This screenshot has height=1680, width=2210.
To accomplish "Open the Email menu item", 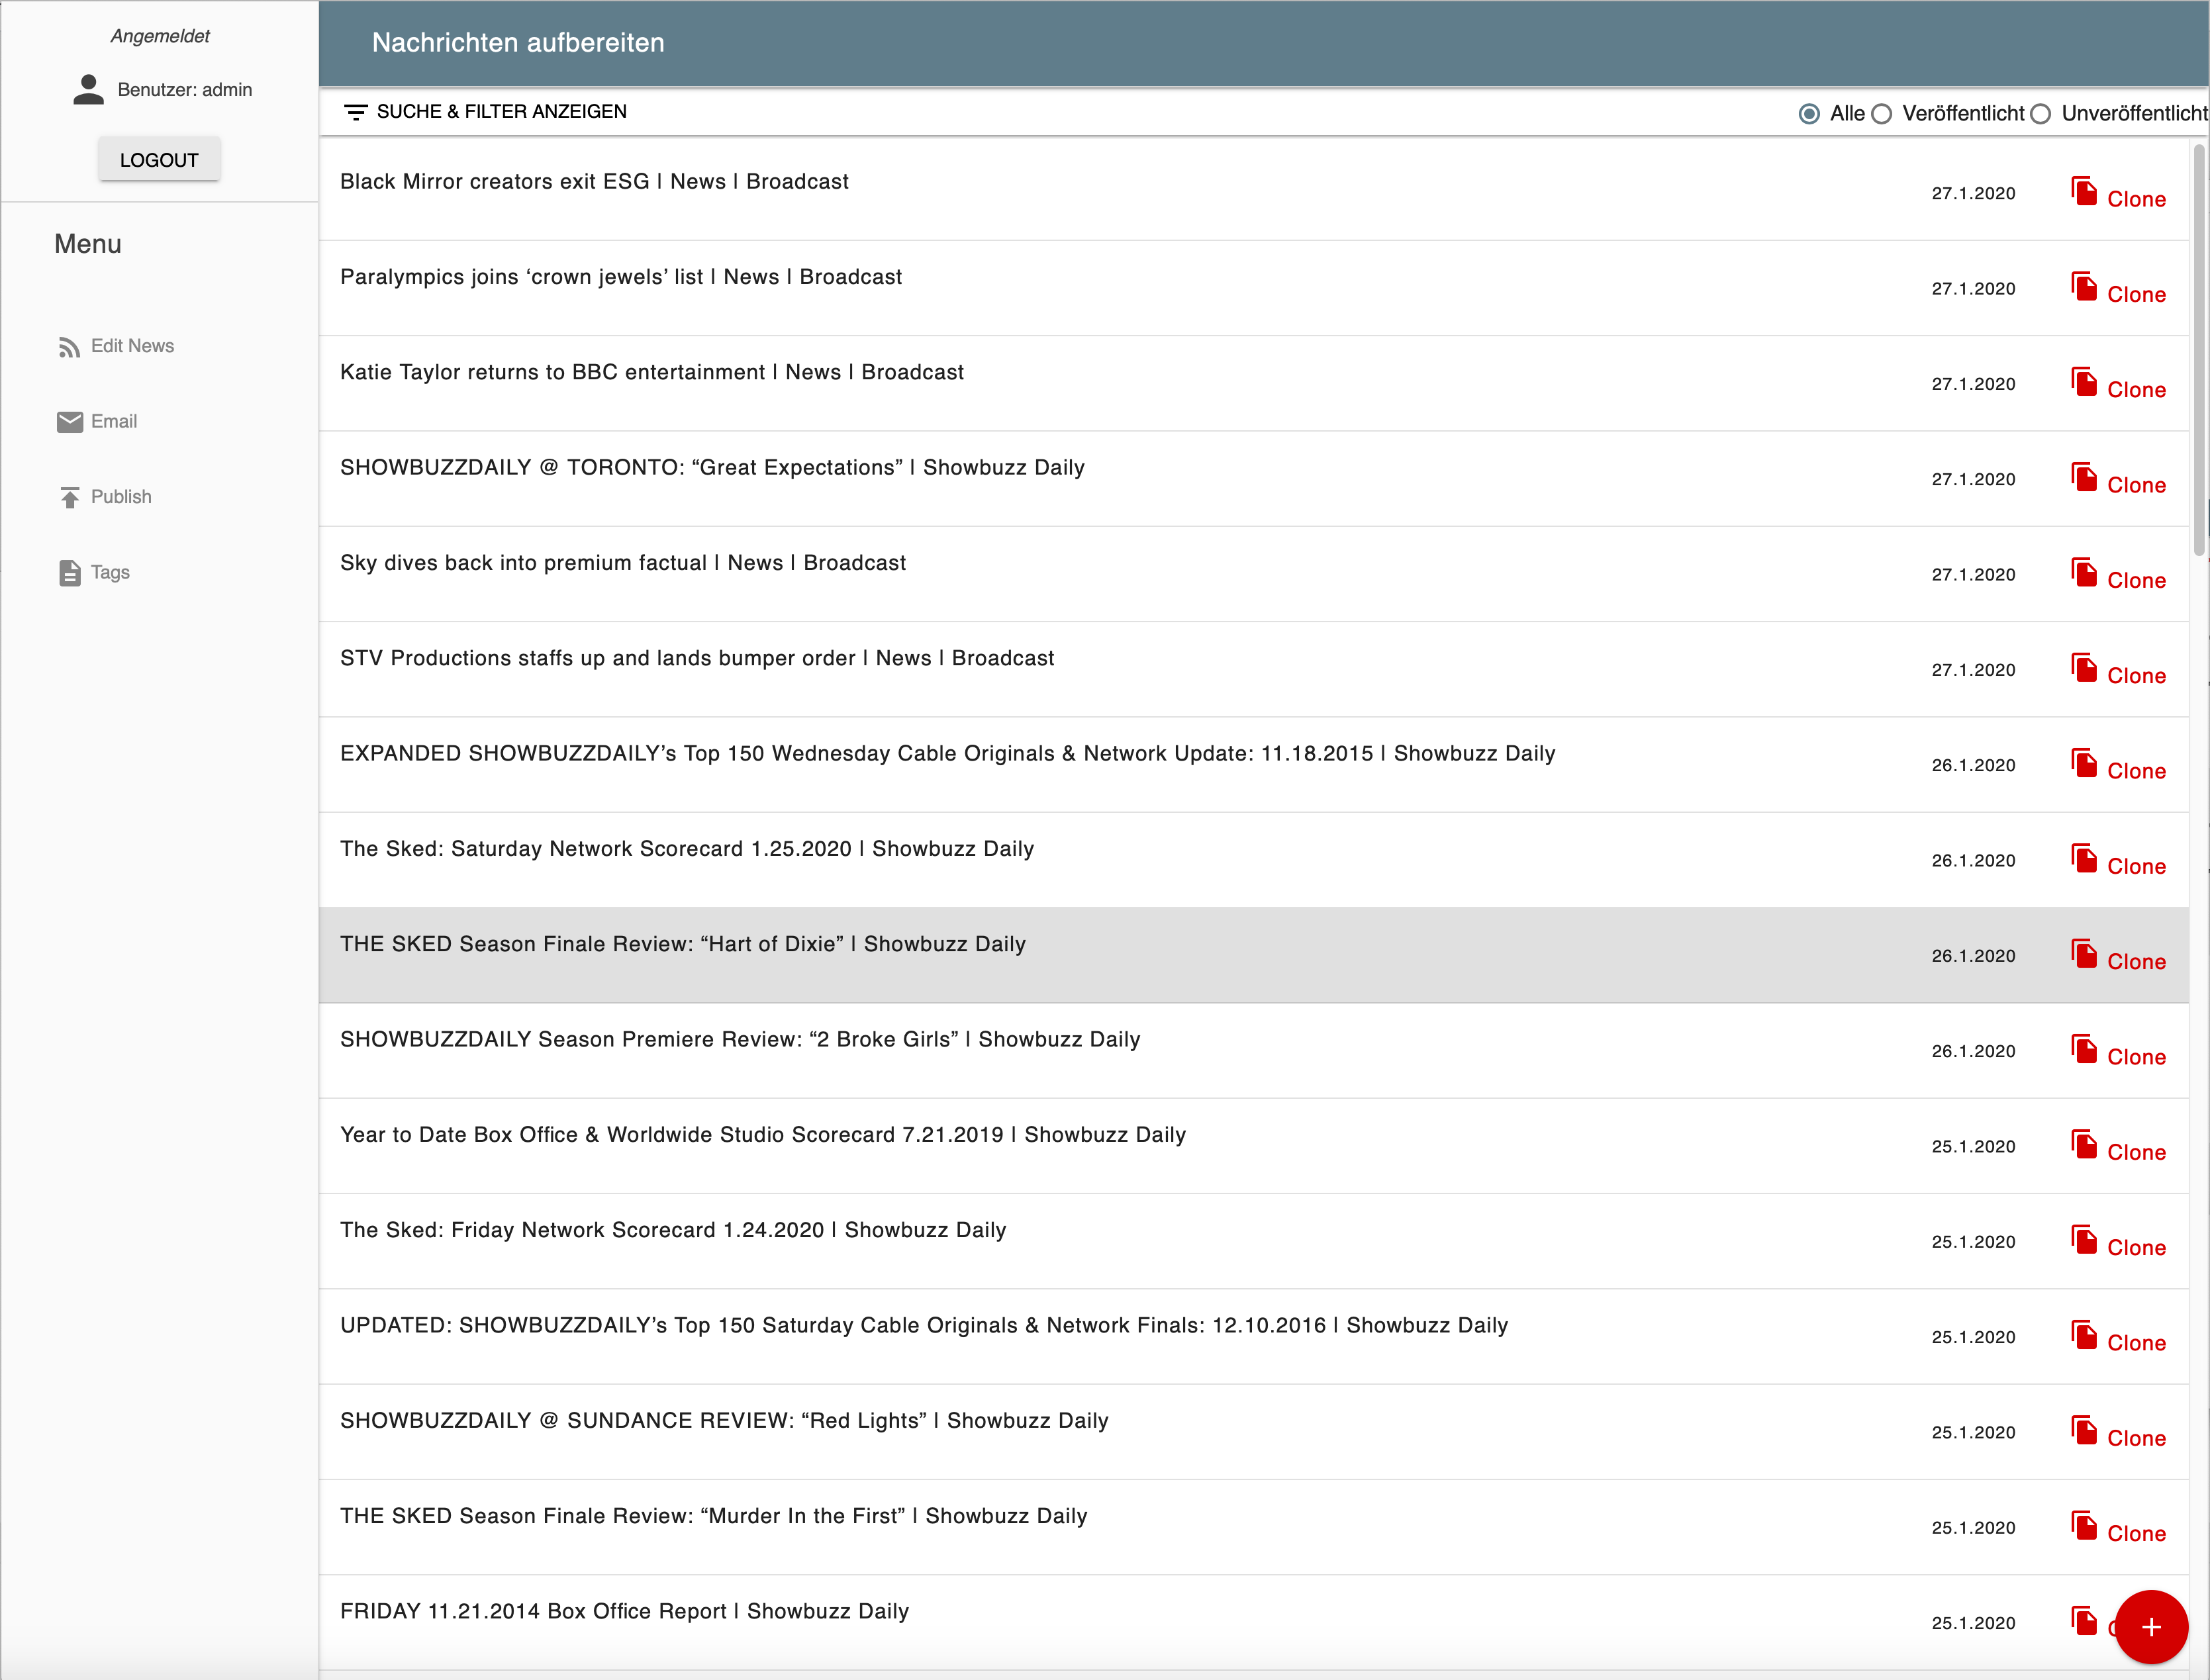I will click(97, 421).
